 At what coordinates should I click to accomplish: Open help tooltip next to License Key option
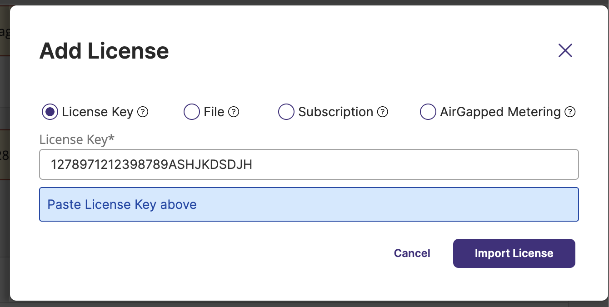pos(143,112)
